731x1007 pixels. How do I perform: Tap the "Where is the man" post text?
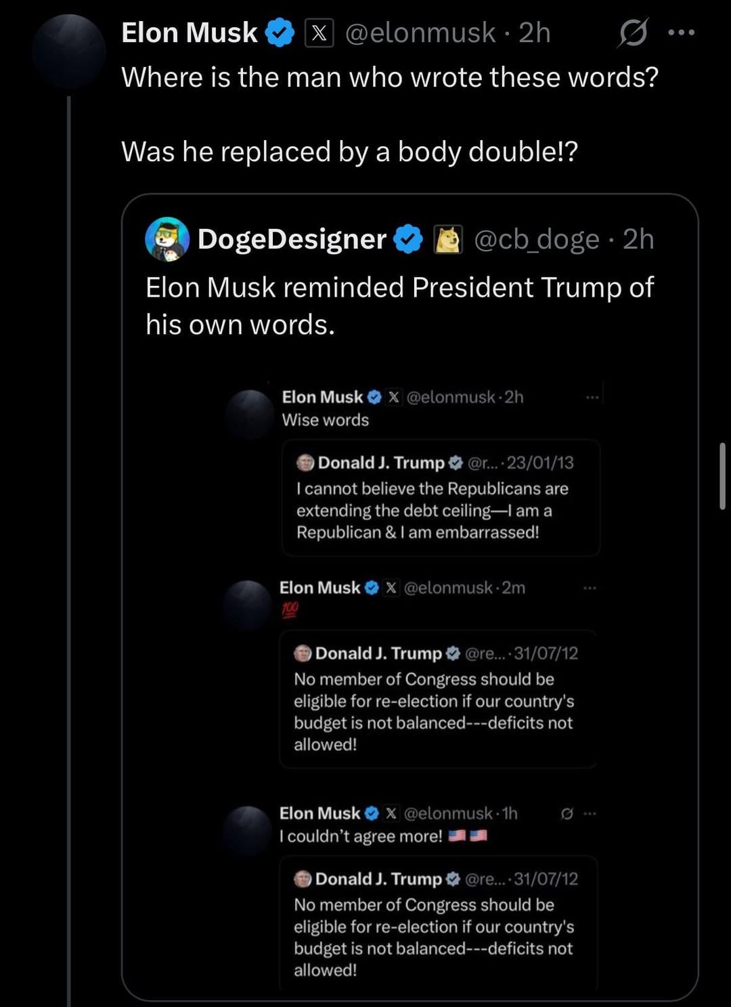tap(389, 77)
